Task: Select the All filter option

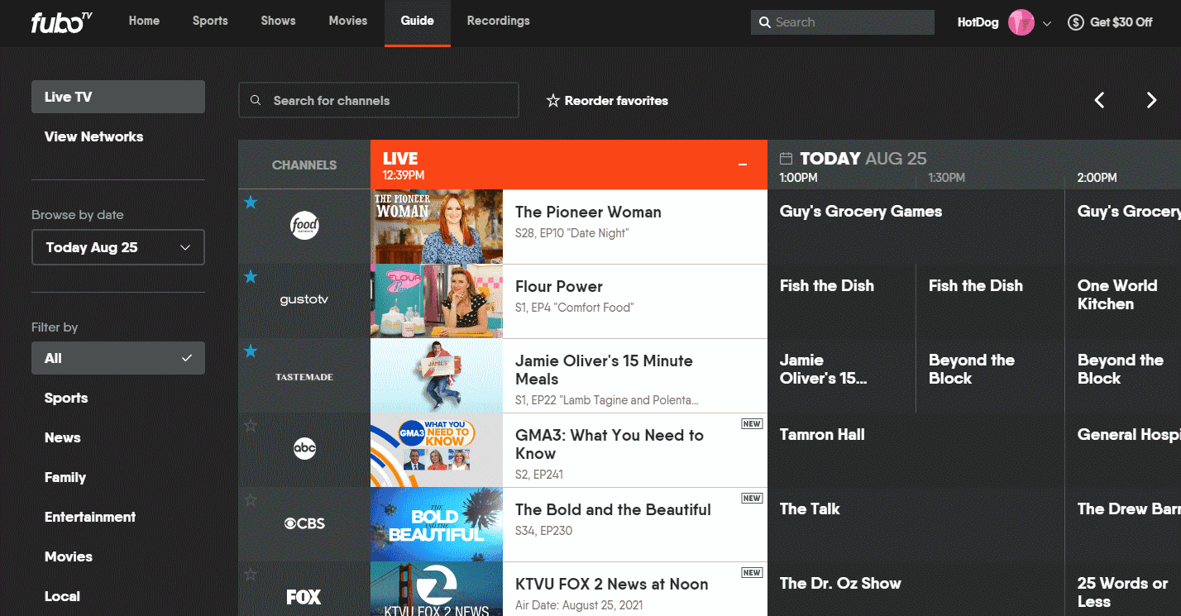Action: coord(118,358)
